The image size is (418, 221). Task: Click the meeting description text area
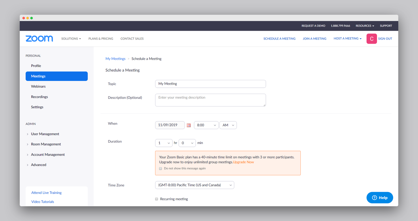[x=210, y=100]
